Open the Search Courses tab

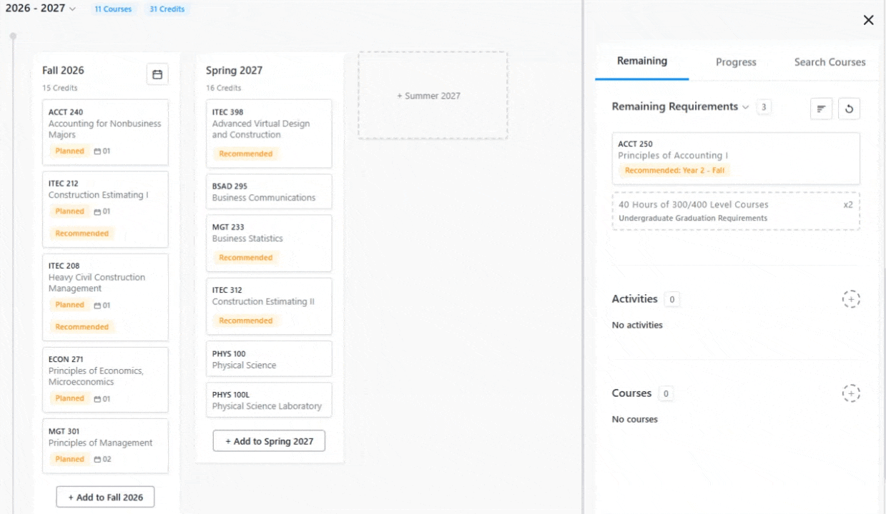click(x=830, y=62)
